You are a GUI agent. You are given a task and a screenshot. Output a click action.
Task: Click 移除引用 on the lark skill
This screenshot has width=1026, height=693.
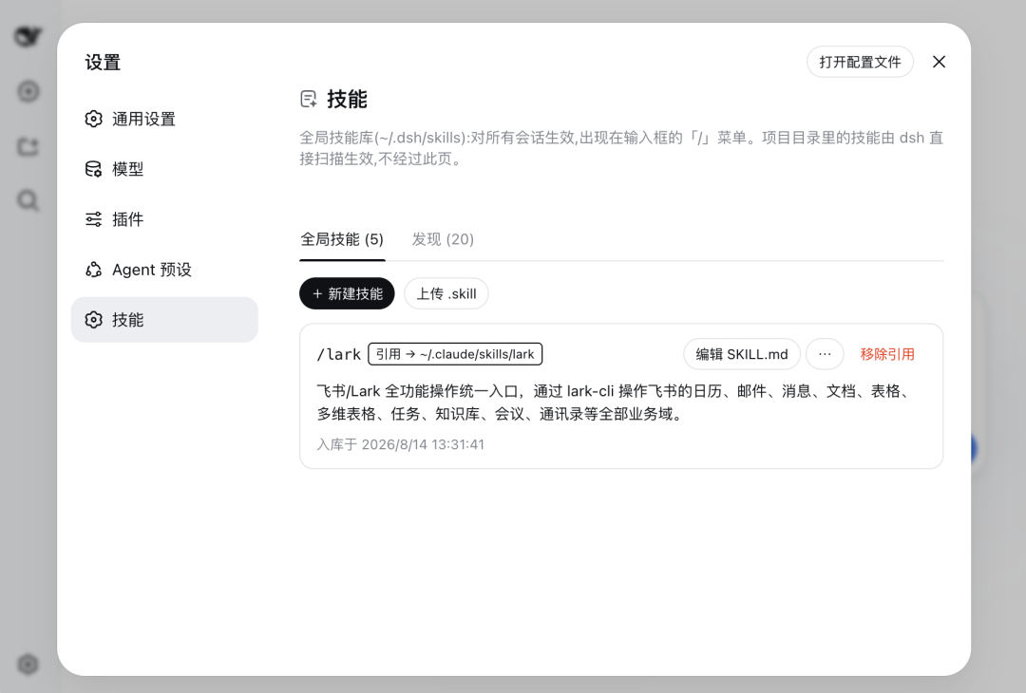tap(887, 354)
